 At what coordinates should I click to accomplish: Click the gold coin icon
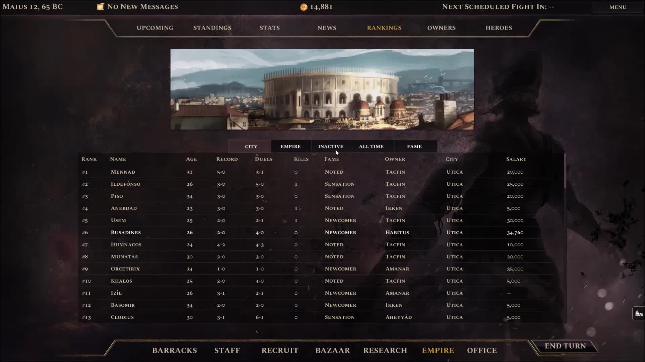304,7
